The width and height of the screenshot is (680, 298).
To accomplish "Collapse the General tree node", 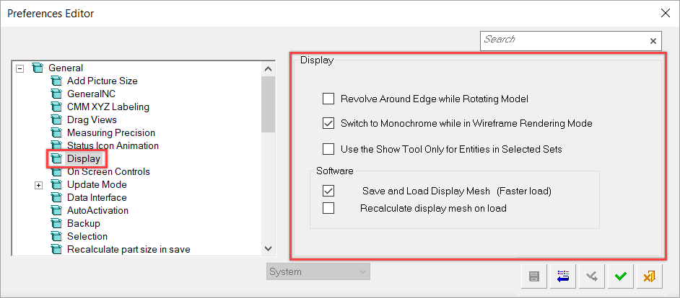I will 19,68.
